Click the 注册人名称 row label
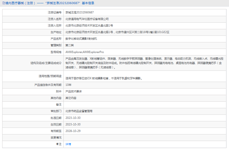The image size is (229, 150). click(55, 19)
